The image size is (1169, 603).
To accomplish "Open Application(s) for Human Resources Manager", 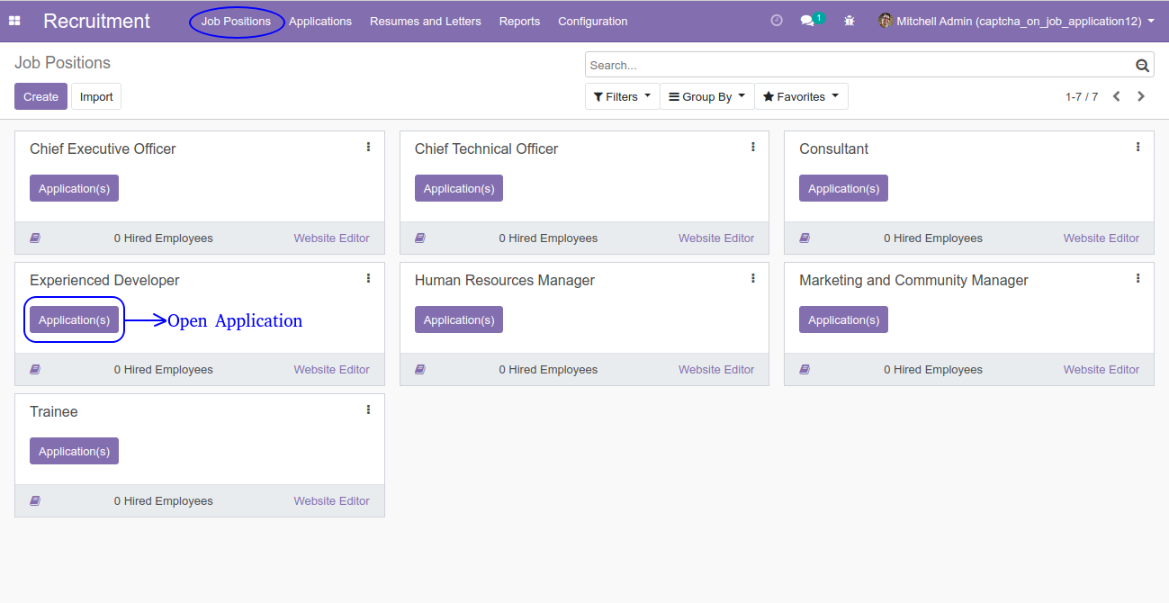I will point(459,319).
